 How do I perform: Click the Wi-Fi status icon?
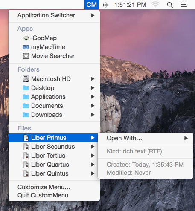click(x=155, y=5)
